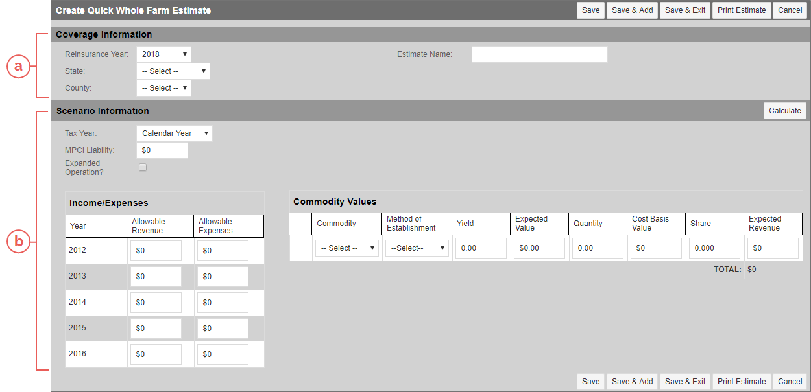Open the Method of Establishment dropdown
The image size is (811, 392).
417,248
